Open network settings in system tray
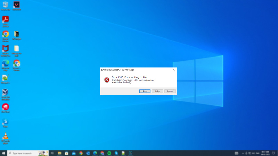The width and height of the screenshot is (278, 156). point(250,153)
